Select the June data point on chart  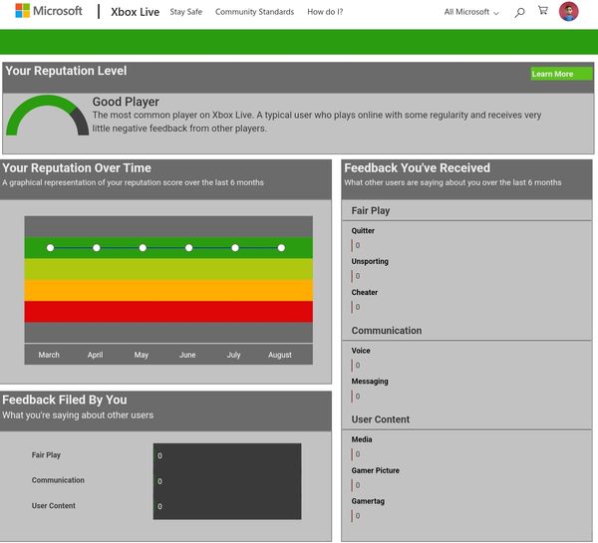(x=188, y=248)
